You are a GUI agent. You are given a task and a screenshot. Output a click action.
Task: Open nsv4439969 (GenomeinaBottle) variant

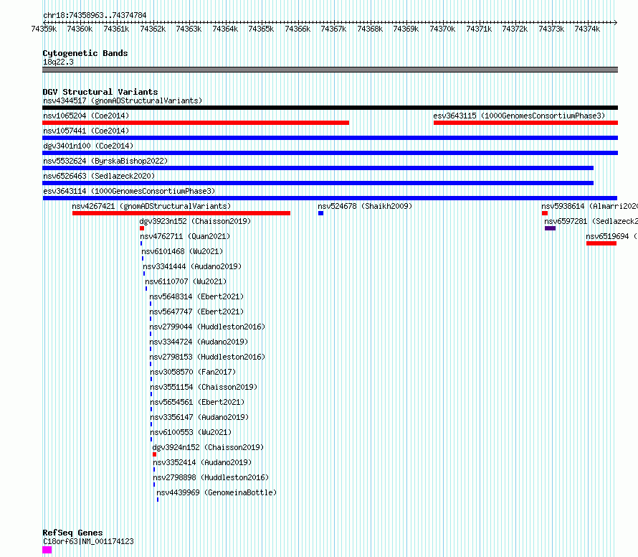point(216,492)
